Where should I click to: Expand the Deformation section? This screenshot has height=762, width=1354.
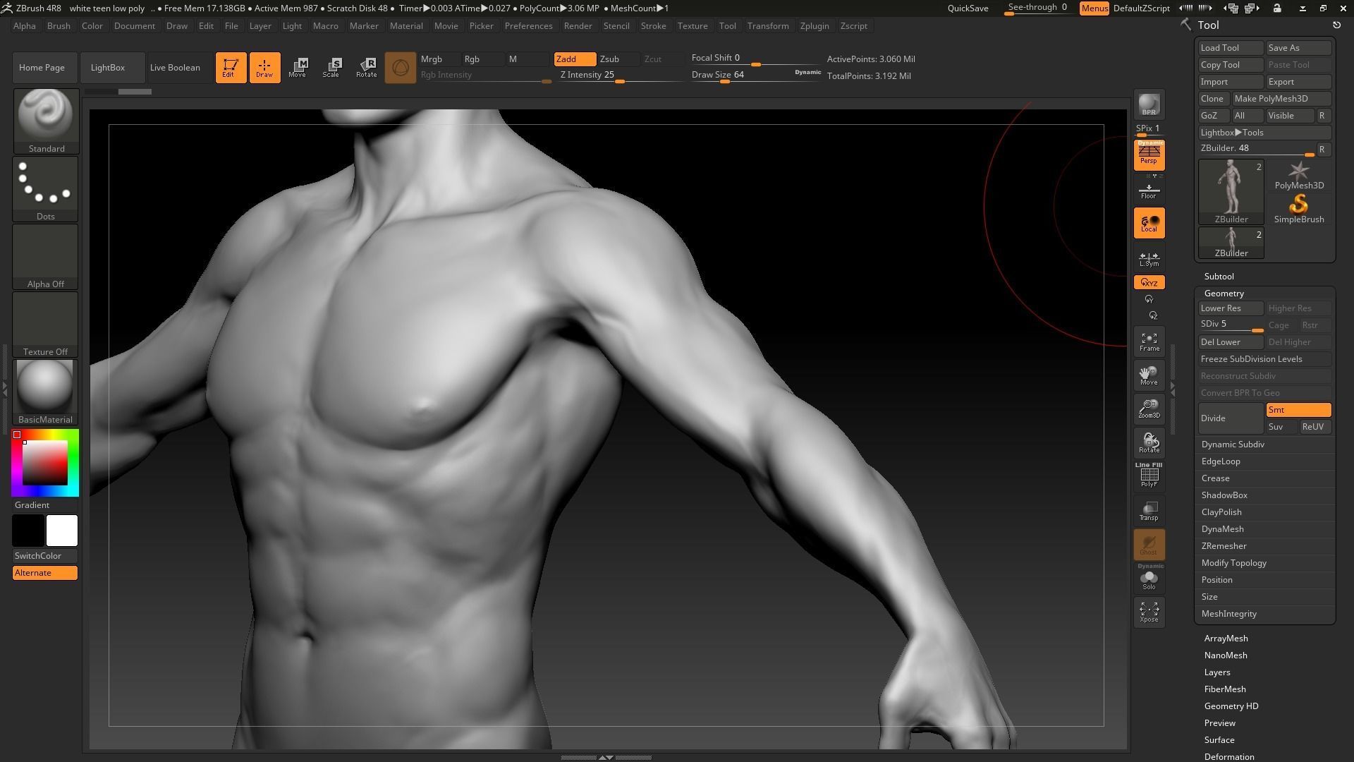[1229, 756]
